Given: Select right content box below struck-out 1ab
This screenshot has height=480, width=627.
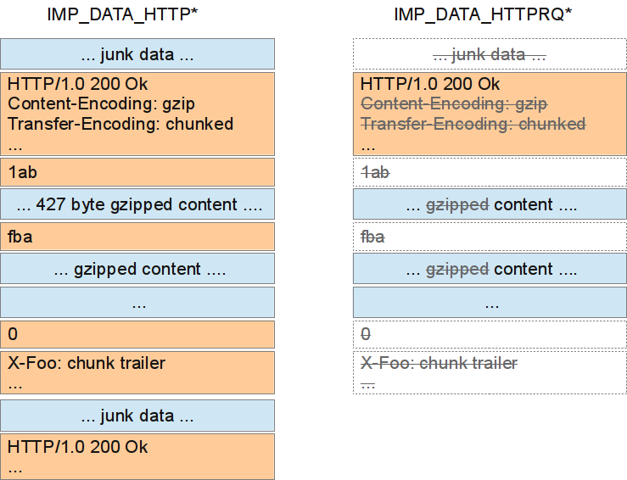Looking at the screenshot, I should coord(490,204).
